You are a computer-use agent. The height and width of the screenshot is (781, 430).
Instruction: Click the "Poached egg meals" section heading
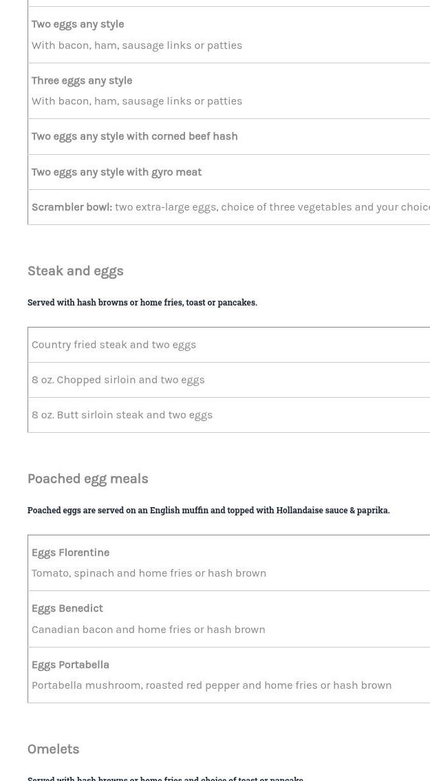coord(87,479)
